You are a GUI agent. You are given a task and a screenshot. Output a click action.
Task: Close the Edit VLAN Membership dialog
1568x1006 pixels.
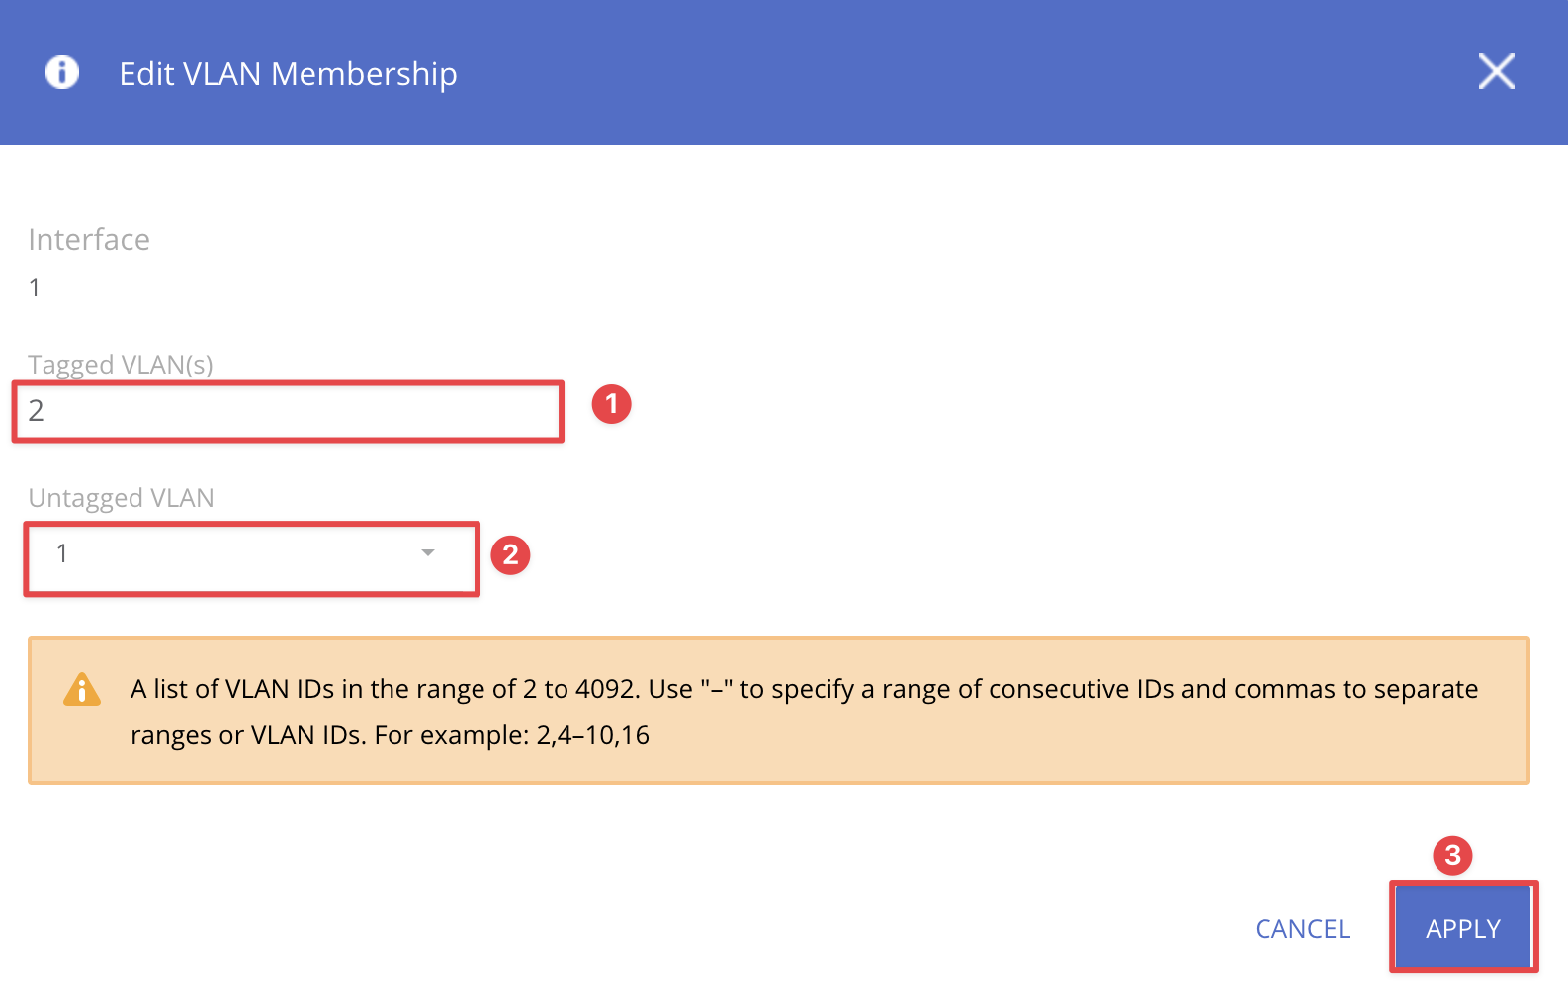click(x=1496, y=71)
